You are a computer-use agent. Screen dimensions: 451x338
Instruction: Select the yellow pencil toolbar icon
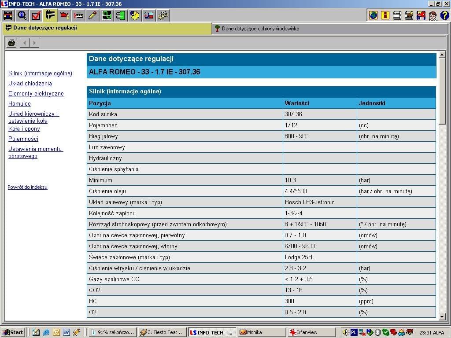[x=92, y=15]
